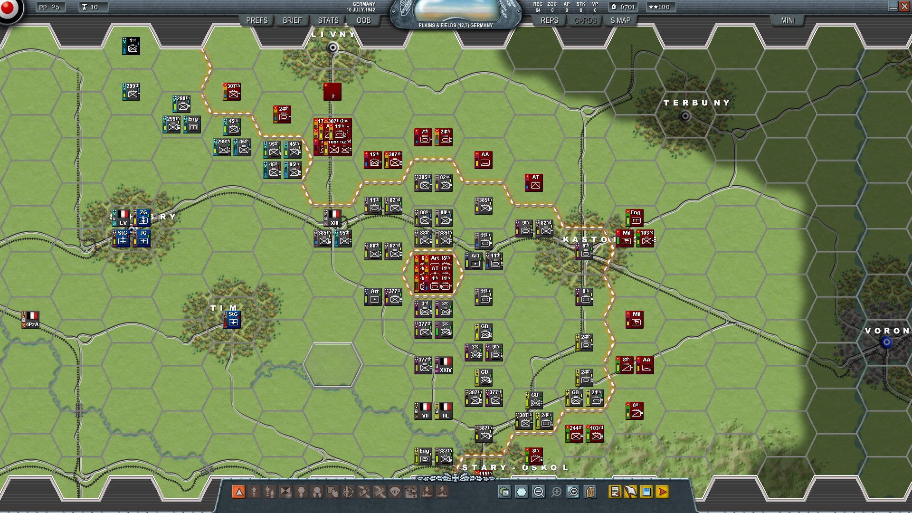Open the REPS tab
Image resolution: width=912 pixels, height=513 pixels.
pos(550,20)
